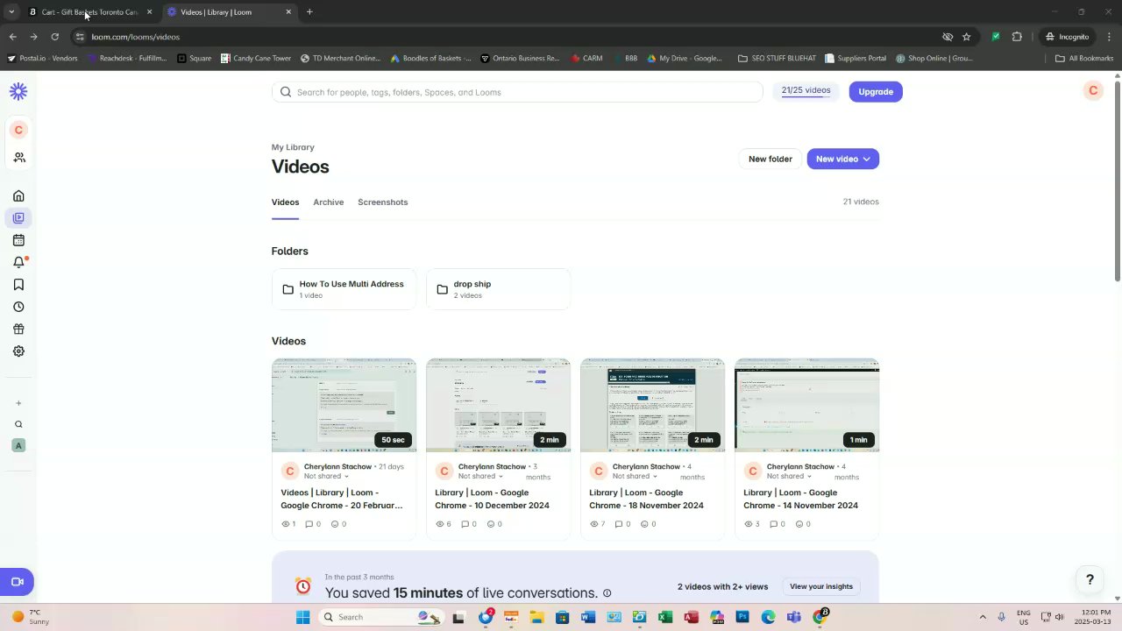Start recording with the camera button

tap(17, 582)
